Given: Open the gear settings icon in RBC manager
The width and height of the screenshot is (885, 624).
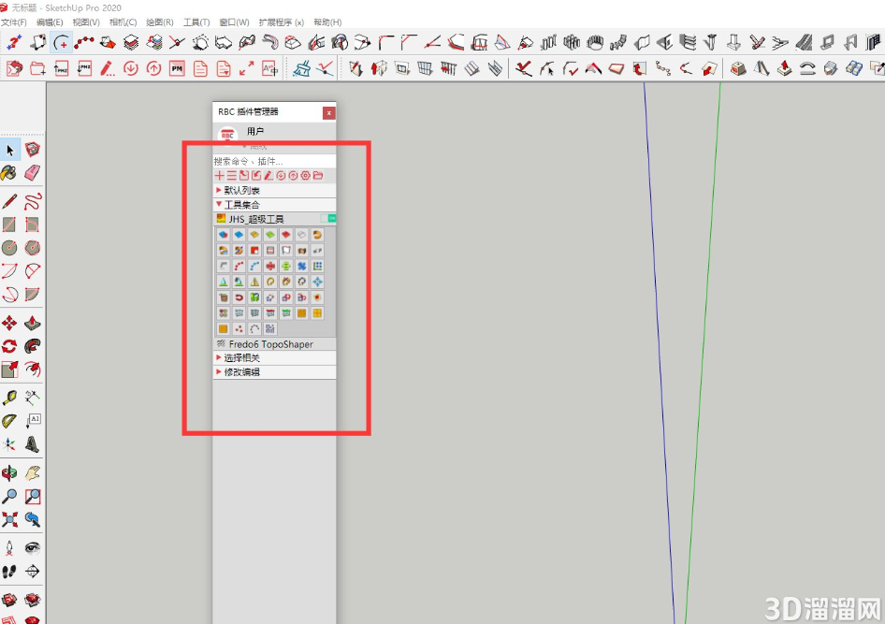Looking at the screenshot, I should (305, 176).
